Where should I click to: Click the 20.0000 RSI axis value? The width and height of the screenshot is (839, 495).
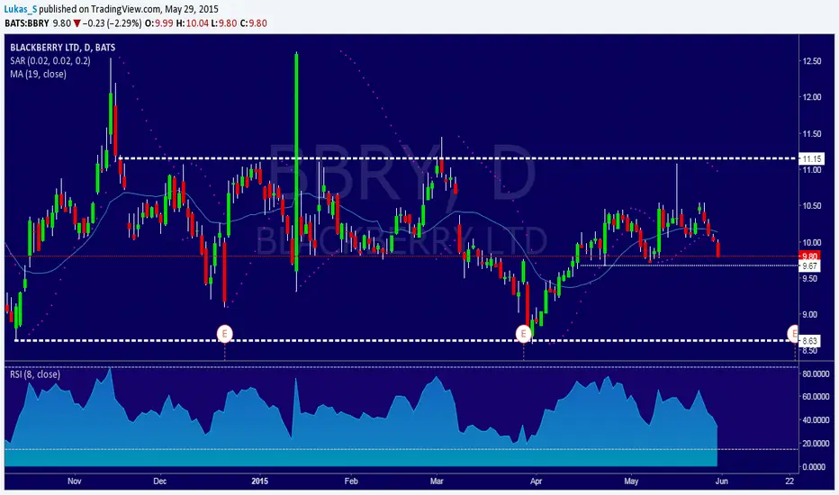(x=817, y=443)
